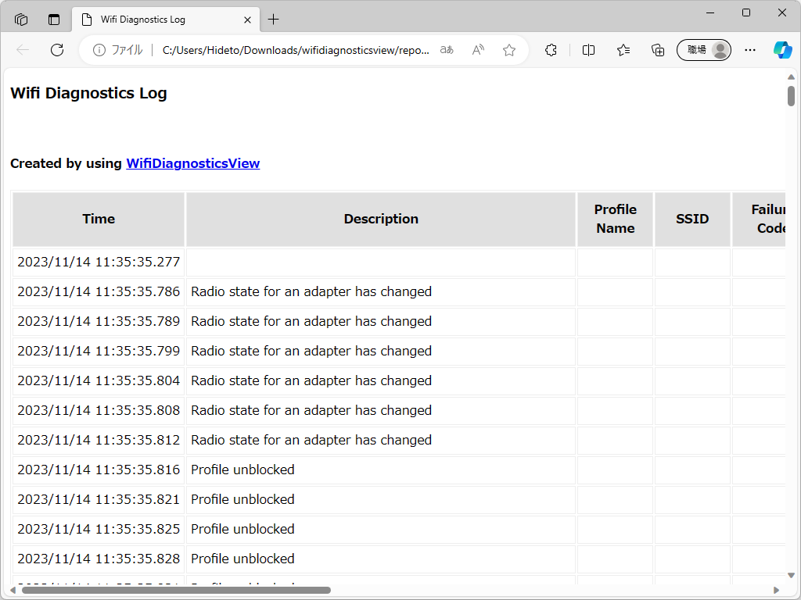Click the horizontal scrollbar thumb

[x=176, y=590]
